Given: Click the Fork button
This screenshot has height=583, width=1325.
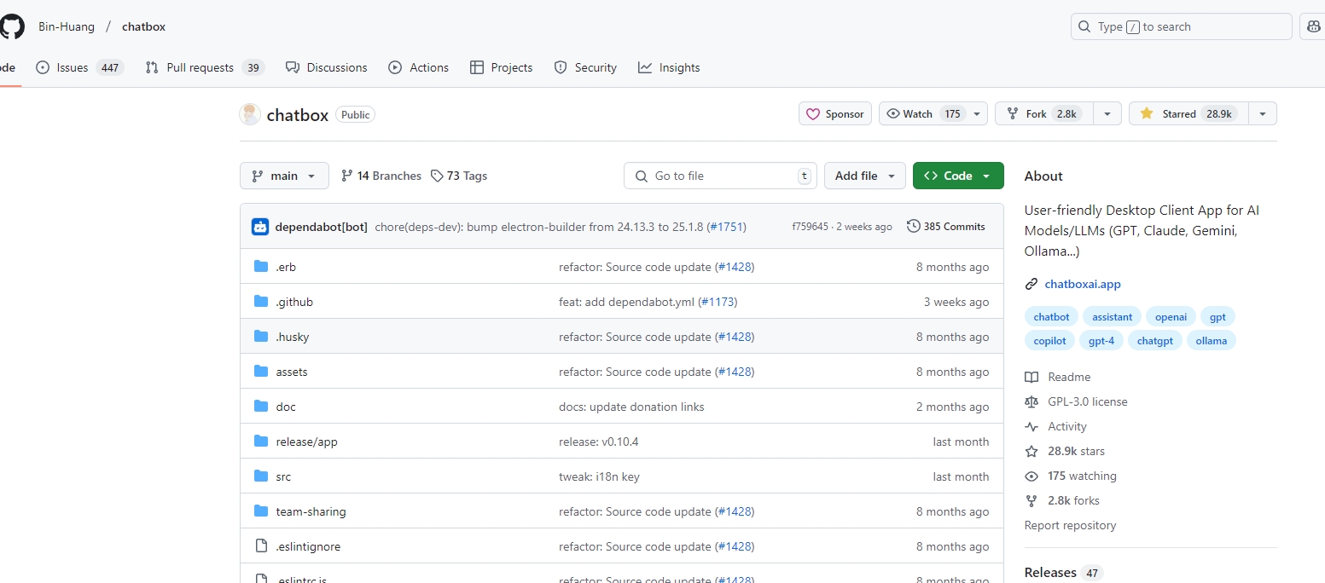Looking at the screenshot, I should tap(1044, 113).
